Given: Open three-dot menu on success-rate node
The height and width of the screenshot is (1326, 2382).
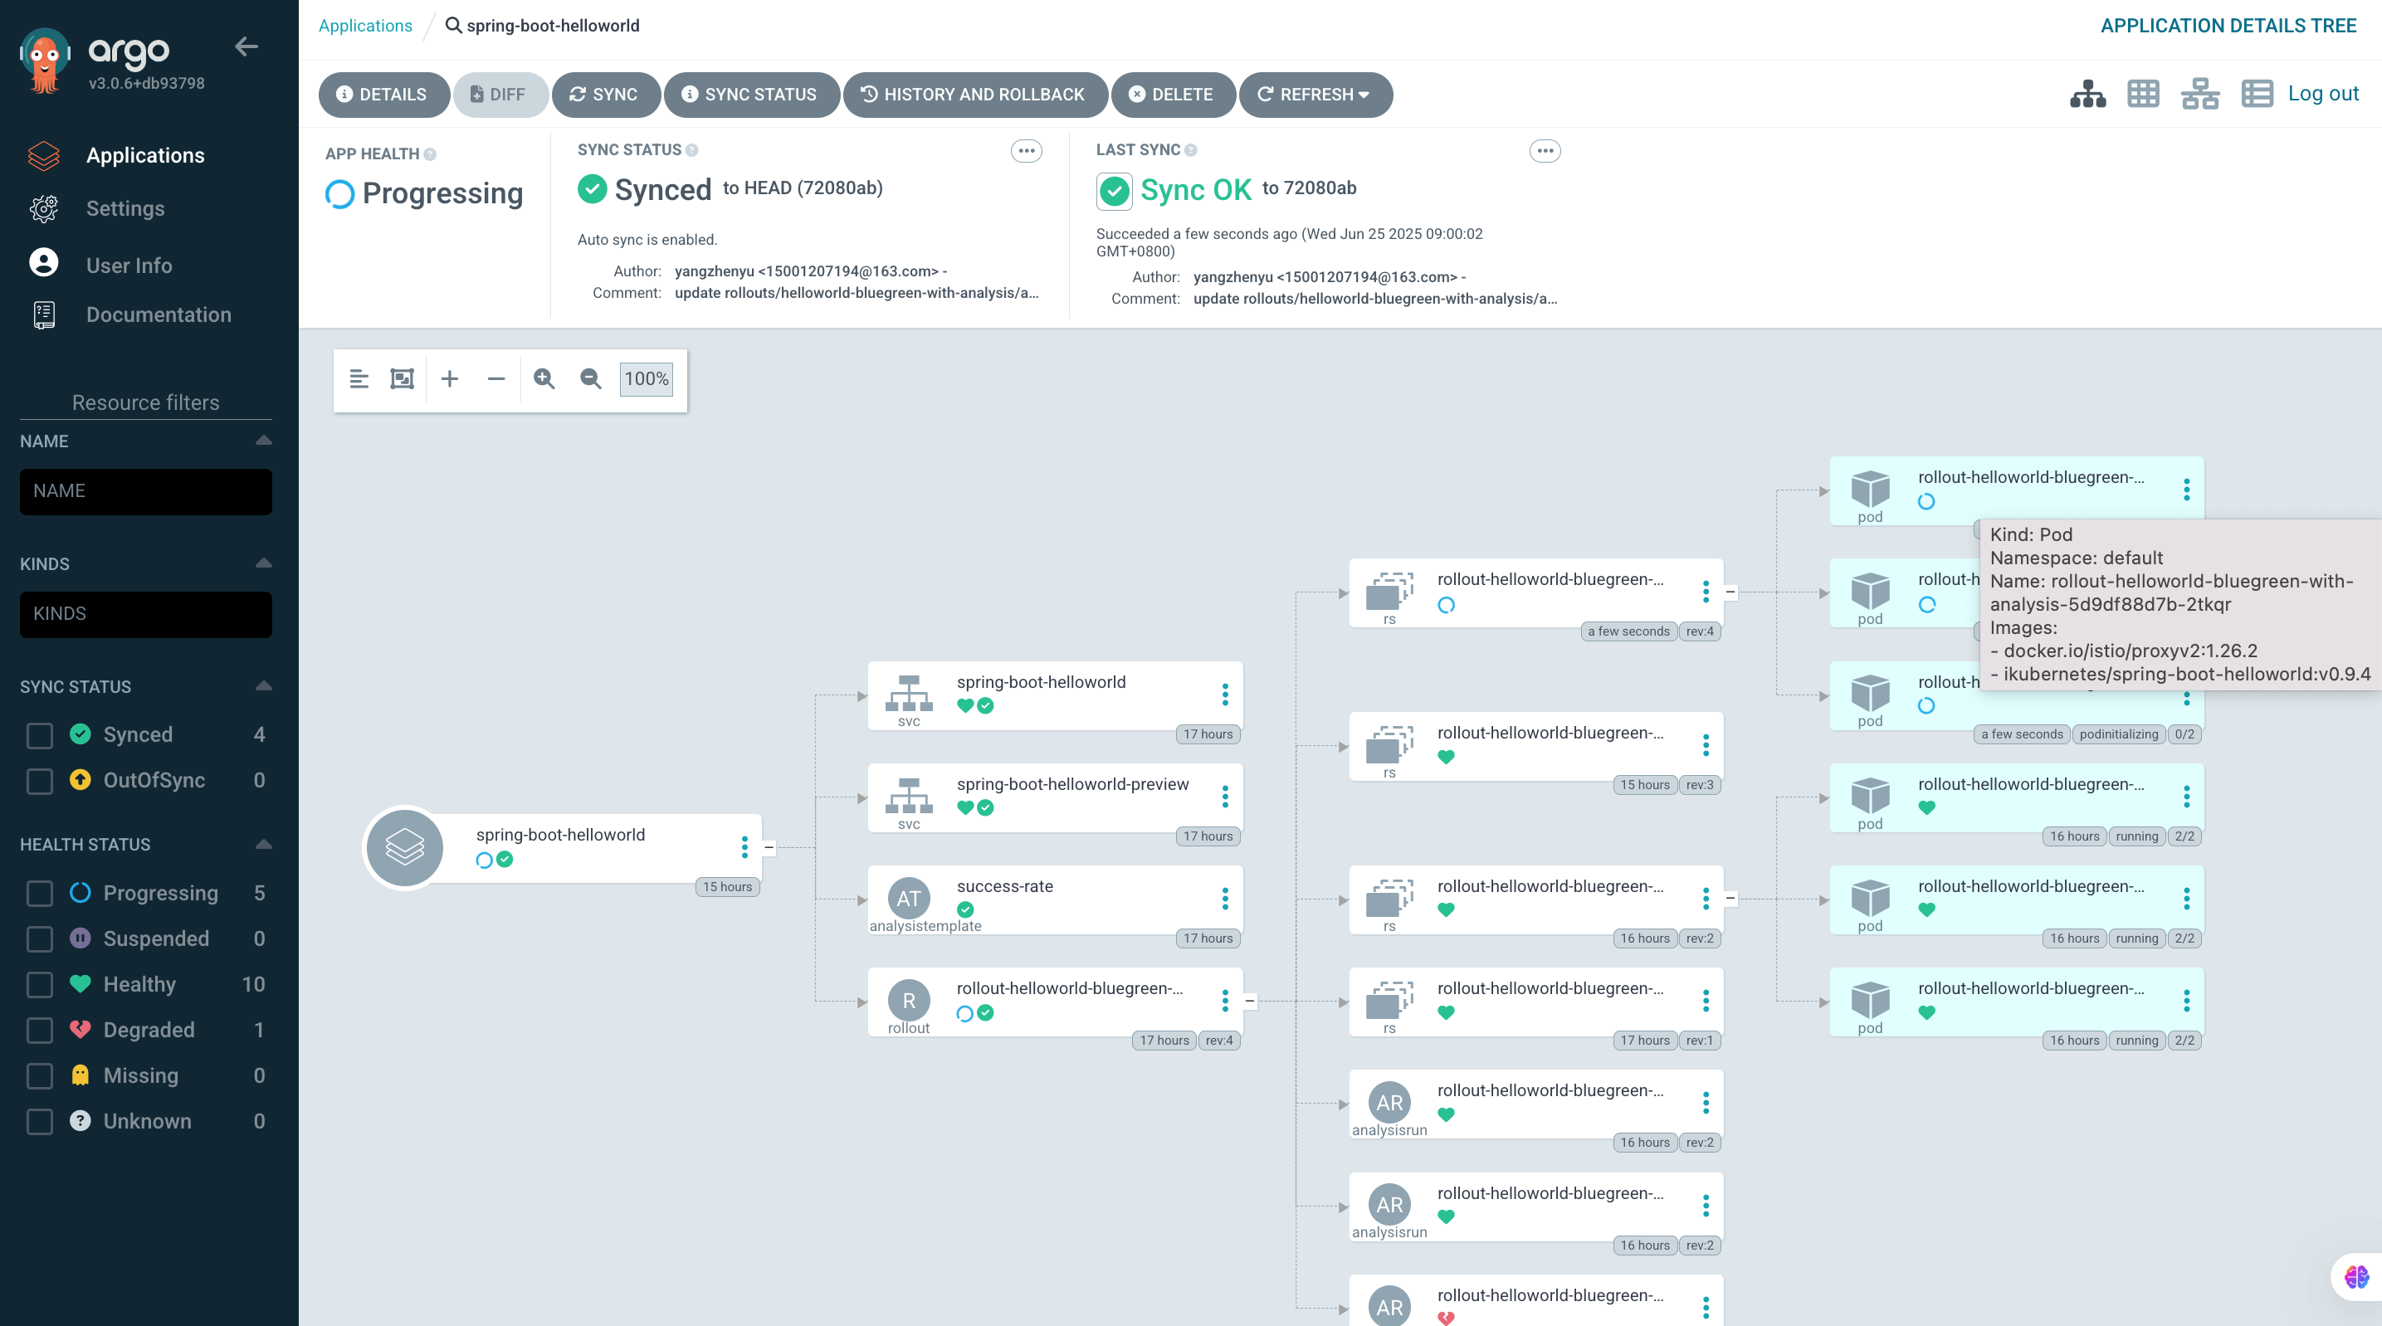Looking at the screenshot, I should (1224, 899).
